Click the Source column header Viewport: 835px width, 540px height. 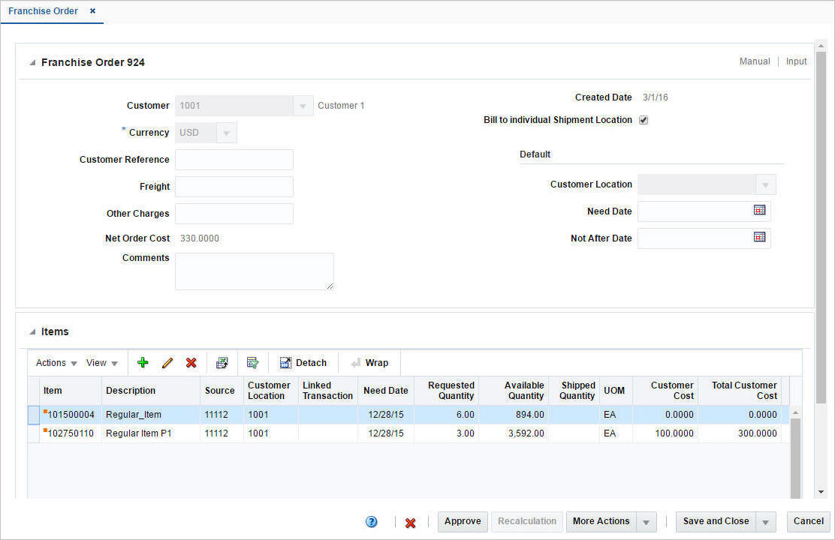[x=222, y=391]
